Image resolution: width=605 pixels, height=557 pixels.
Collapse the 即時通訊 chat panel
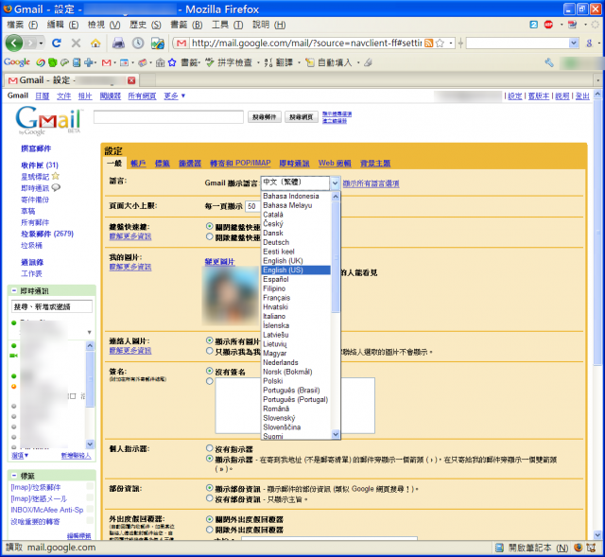click(14, 290)
